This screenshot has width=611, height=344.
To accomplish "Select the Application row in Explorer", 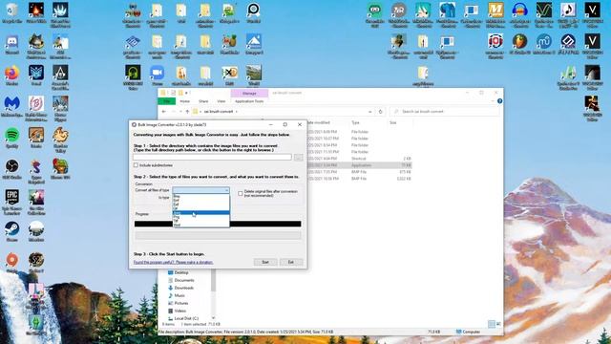I will [360, 165].
